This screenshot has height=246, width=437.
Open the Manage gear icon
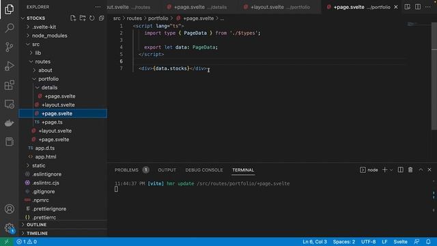pyautogui.click(x=9, y=228)
